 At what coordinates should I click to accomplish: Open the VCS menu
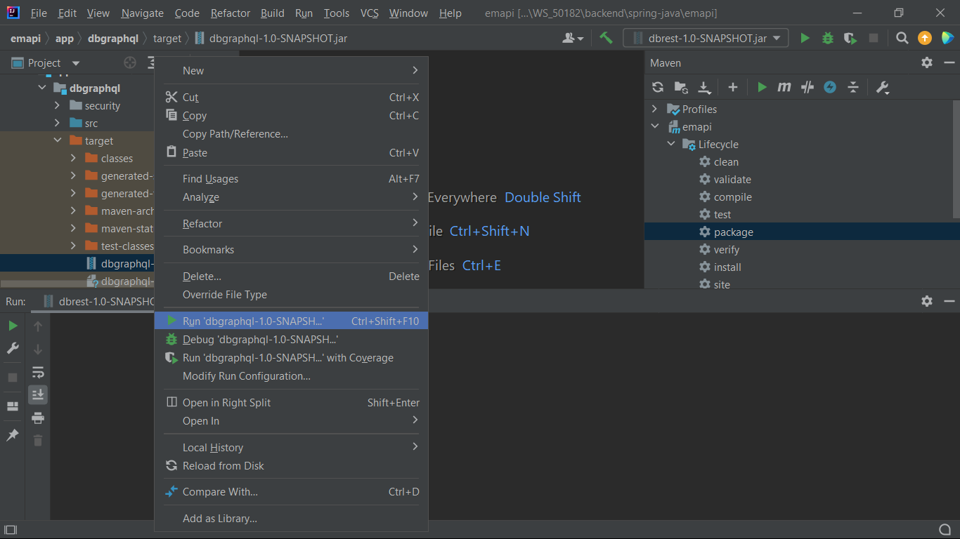pyautogui.click(x=369, y=13)
